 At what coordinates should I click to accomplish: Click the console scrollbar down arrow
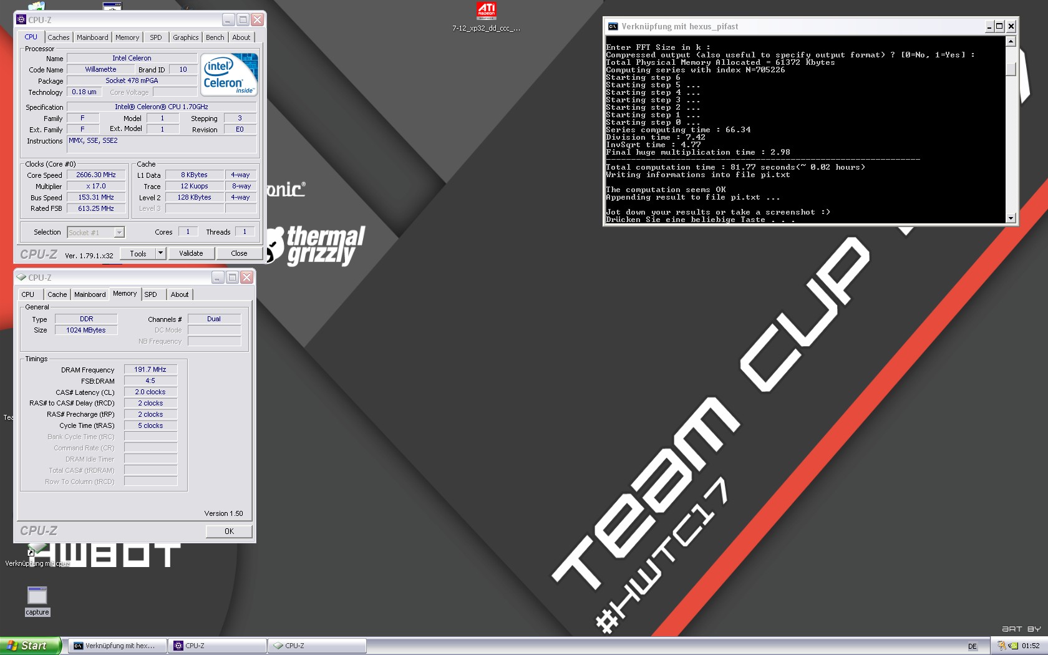(x=1011, y=218)
